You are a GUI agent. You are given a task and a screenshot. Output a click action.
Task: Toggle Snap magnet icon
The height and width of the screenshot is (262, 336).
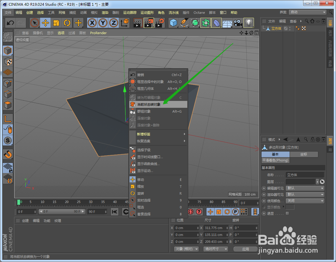point(8,154)
